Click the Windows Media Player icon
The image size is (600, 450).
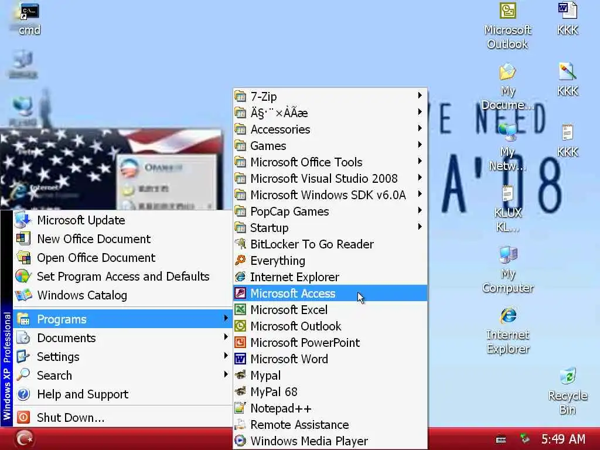[240, 441]
